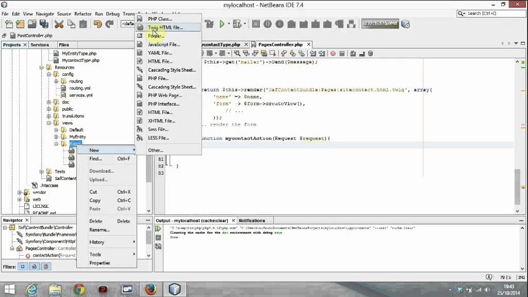Run the project with green play icon
This screenshot has height=297, width=528.
(x=222, y=24)
